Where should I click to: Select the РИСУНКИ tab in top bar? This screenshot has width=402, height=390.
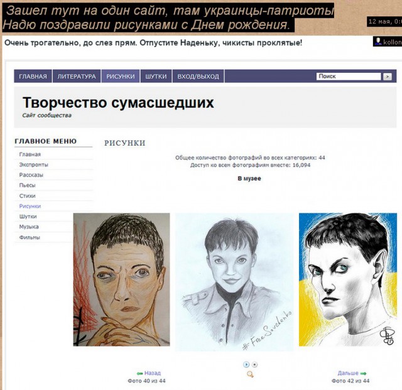point(121,77)
